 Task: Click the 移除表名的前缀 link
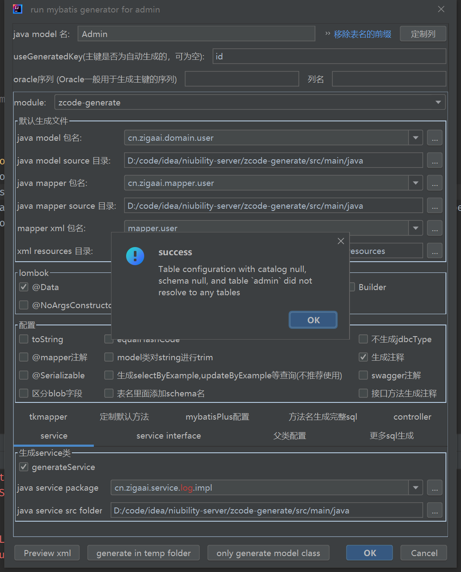(x=362, y=34)
